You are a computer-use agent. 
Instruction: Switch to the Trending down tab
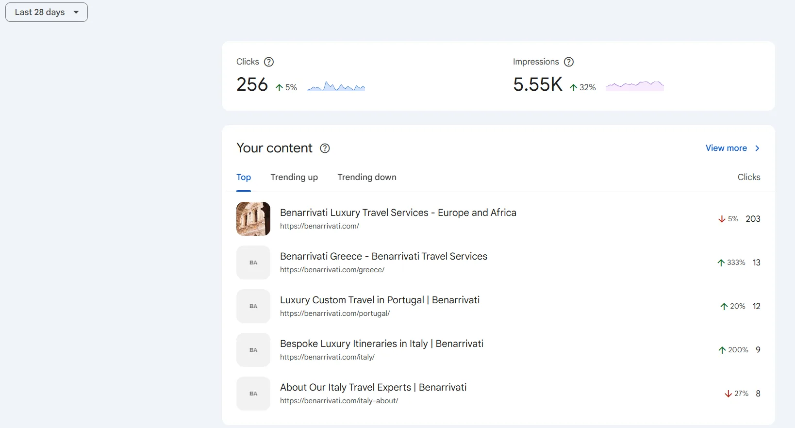pyautogui.click(x=367, y=177)
